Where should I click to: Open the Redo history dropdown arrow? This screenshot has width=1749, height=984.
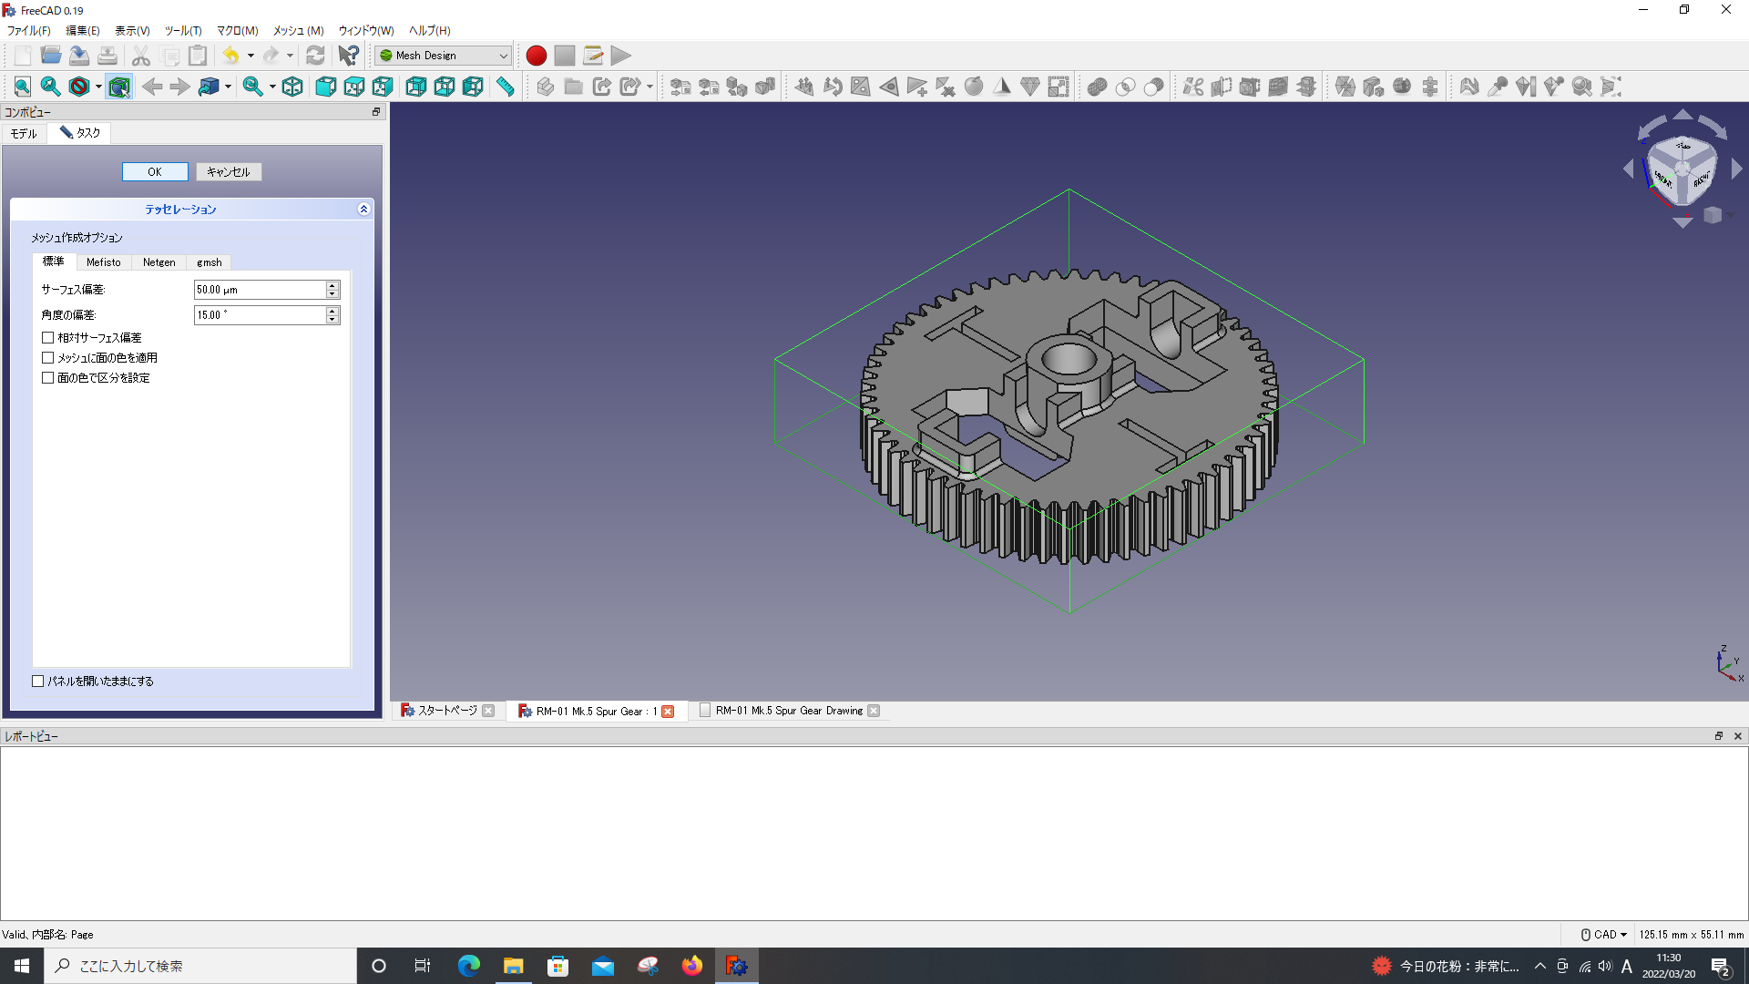click(290, 56)
